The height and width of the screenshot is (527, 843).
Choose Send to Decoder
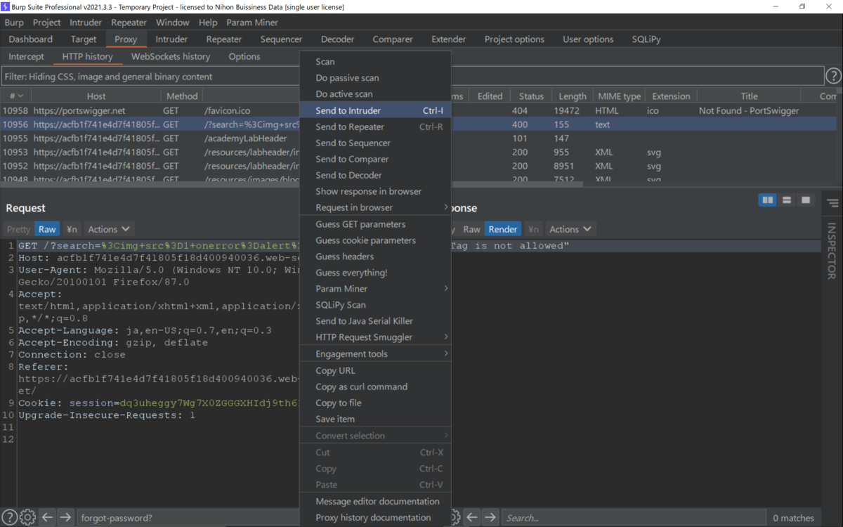(375, 175)
